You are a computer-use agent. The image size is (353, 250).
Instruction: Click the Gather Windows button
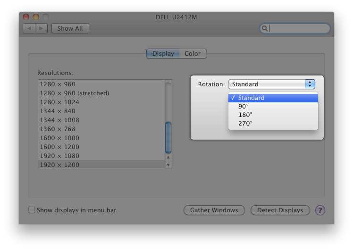214,210
